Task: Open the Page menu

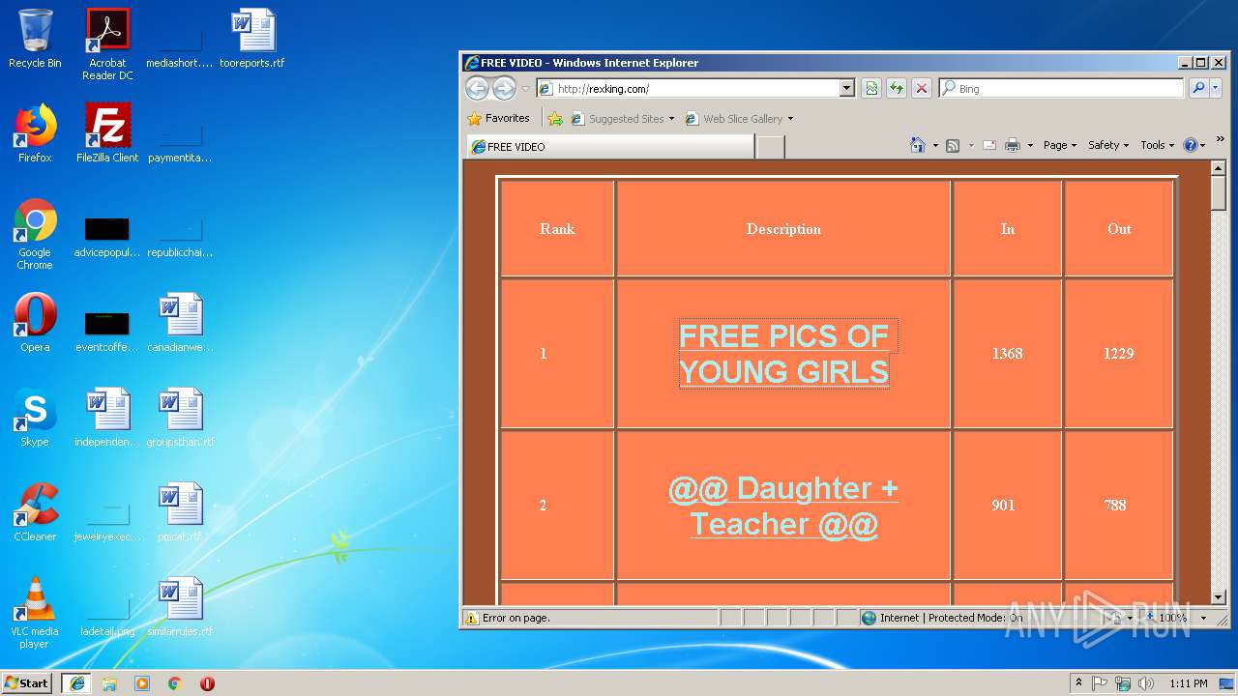Action: pos(1059,145)
